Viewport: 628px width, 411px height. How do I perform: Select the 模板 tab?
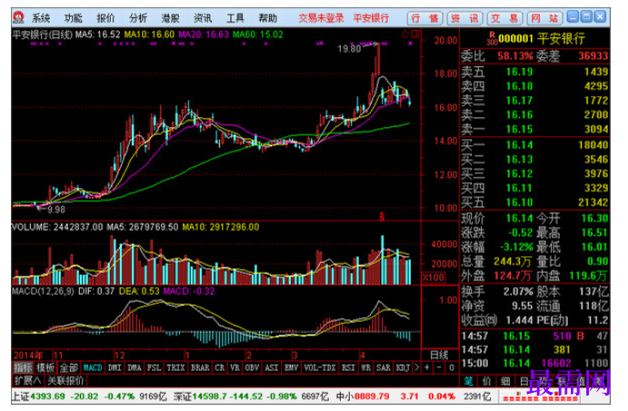tap(45, 367)
